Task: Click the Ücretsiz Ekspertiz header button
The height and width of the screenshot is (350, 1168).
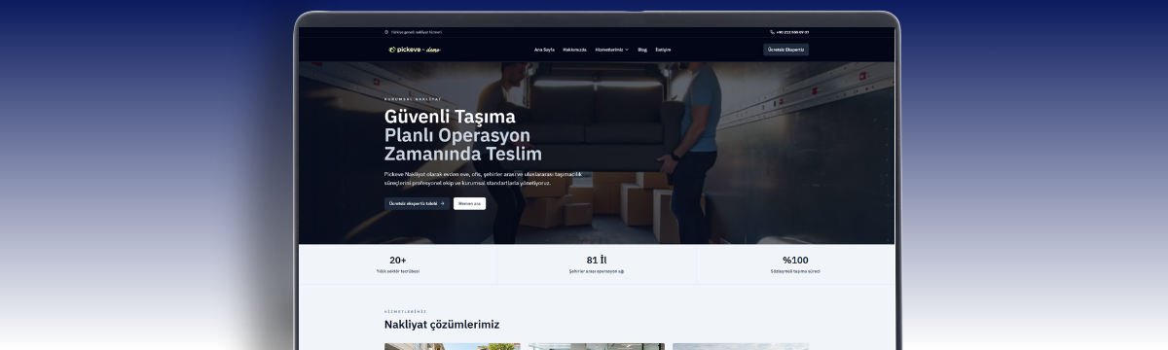Action: click(785, 50)
